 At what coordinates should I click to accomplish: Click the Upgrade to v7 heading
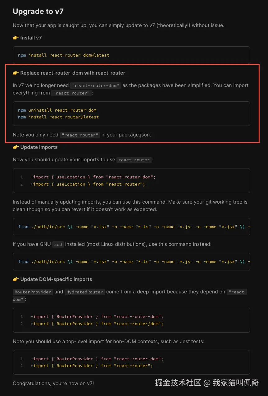coord(38,12)
